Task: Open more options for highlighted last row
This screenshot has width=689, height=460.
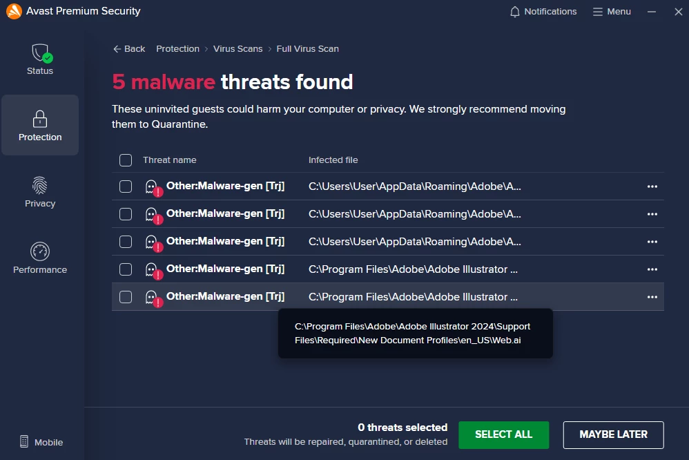Action: 652,297
